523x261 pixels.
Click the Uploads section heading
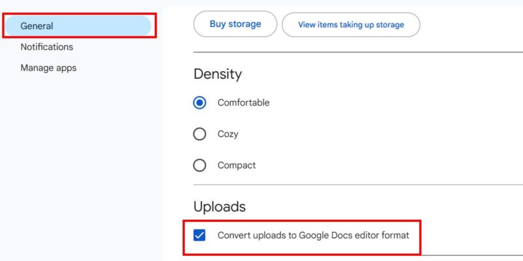point(220,207)
